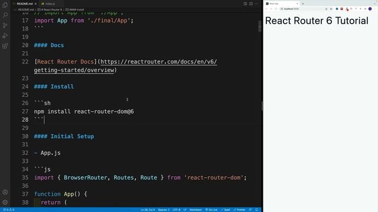Click the '#### Install' heading in editor
Screen dimensions: 378x212
54,87
